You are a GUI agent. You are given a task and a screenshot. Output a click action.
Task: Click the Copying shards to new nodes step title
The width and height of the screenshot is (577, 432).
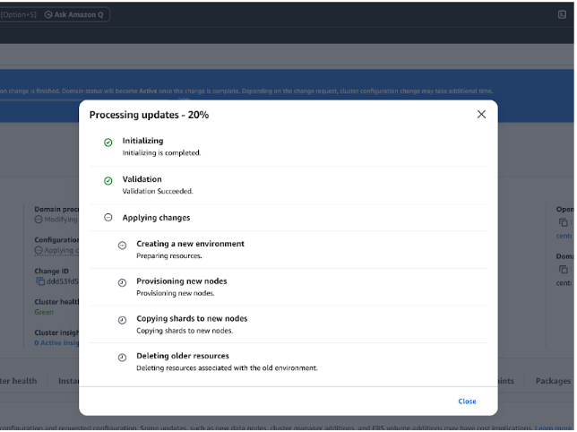tap(192, 319)
